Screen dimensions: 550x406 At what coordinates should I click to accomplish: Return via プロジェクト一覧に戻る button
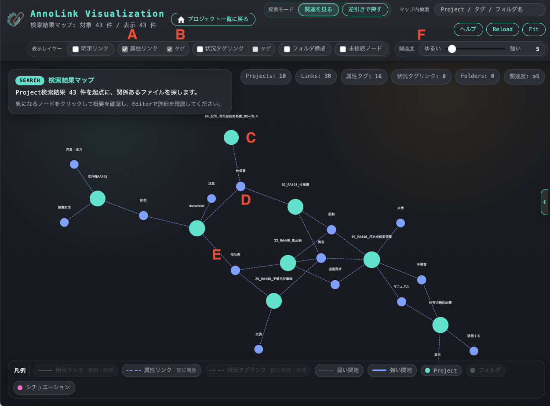click(213, 19)
